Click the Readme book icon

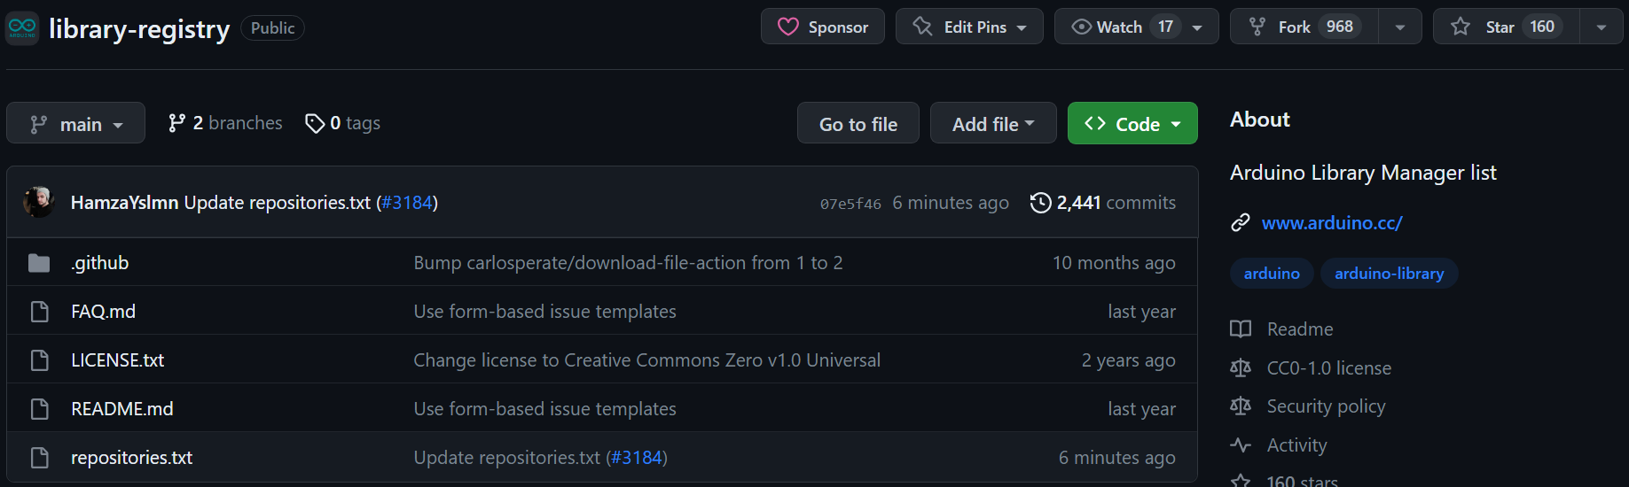tap(1241, 329)
